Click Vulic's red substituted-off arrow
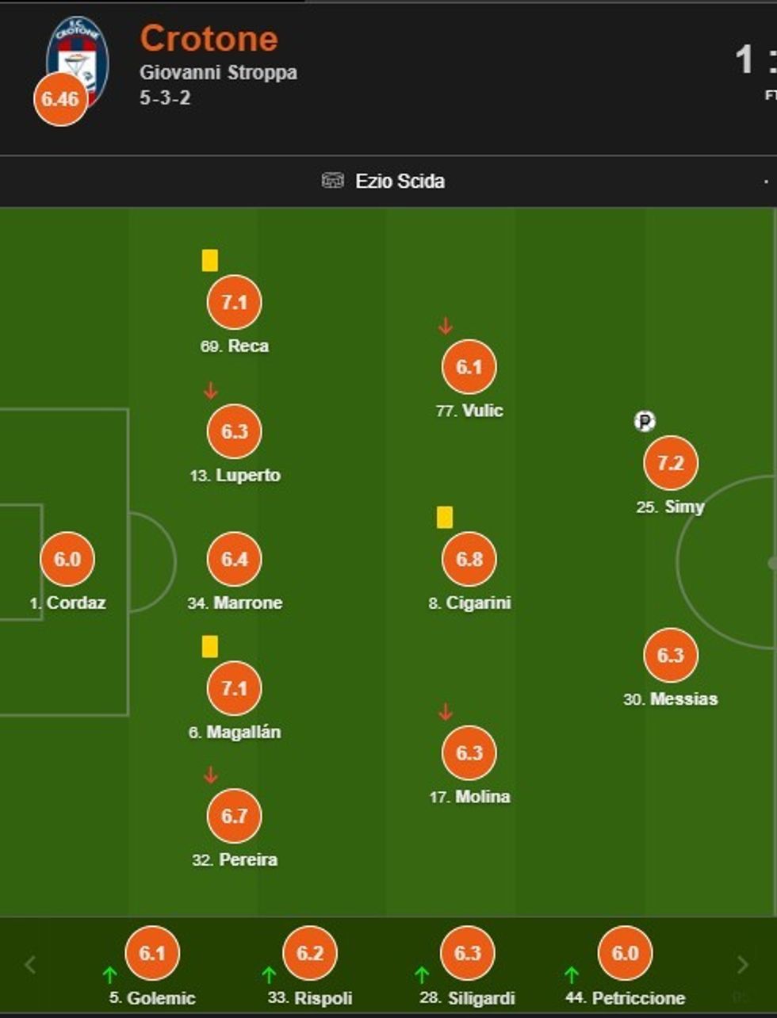 [445, 326]
